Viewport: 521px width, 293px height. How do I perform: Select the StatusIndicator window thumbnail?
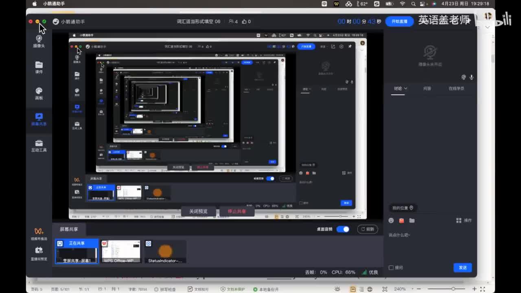[165, 251]
